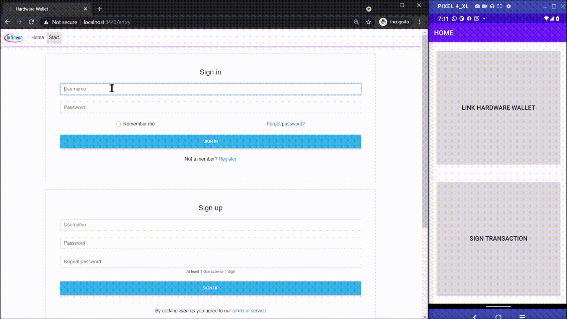Click the LINK HARDWARE WALLET icon
The image size is (567, 319).
point(498,108)
